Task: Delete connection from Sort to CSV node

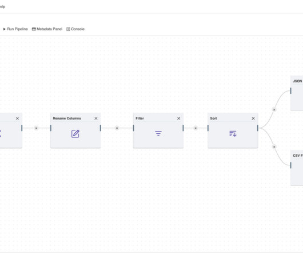Action: [x=274, y=147]
